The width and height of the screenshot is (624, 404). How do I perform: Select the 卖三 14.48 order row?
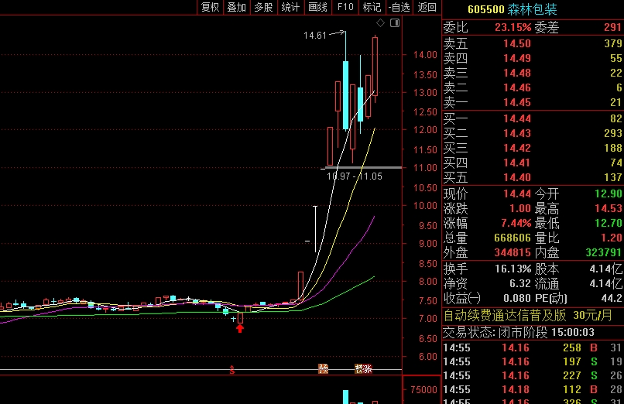pos(533,74)
